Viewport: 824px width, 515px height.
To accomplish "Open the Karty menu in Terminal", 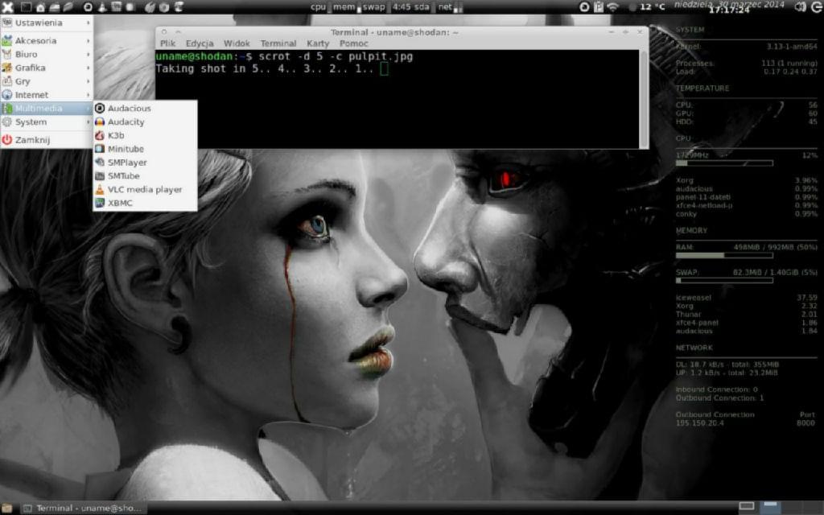I will click(x=317, y=43).
